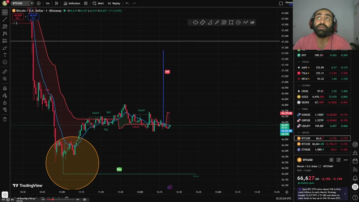Select the pen icon in floating toolbar
359x202 pixels.
click(217, 22)
